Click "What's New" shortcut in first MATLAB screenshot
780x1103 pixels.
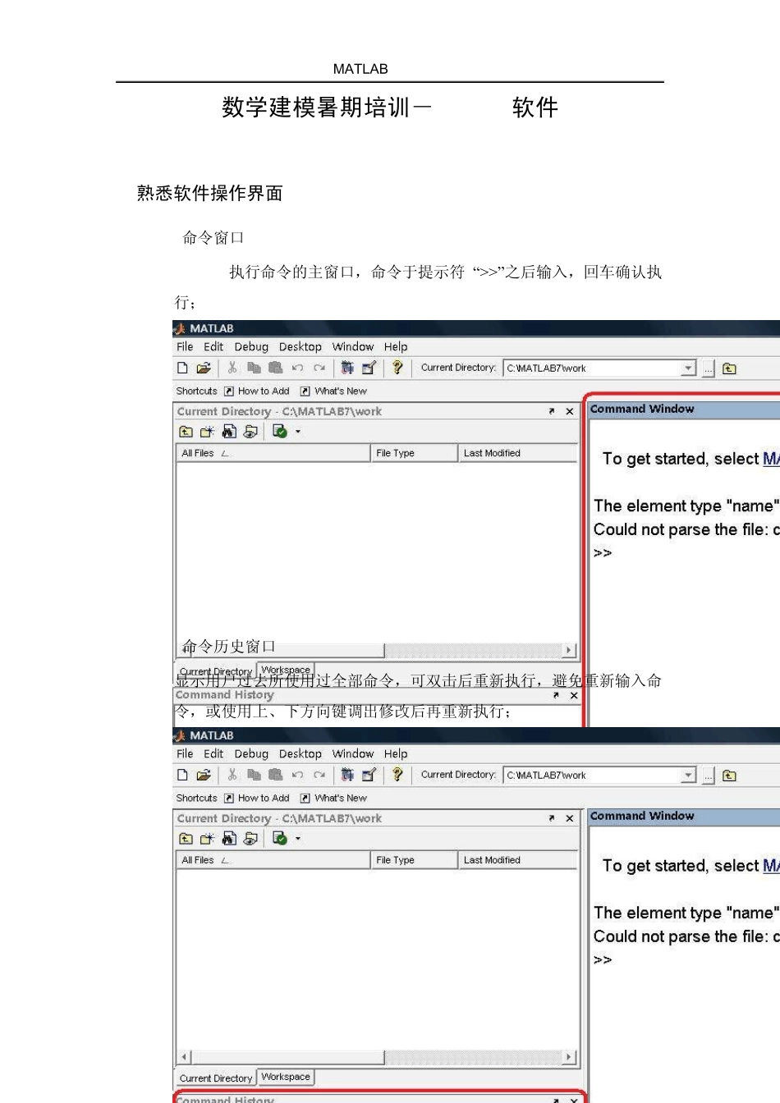click(334, 391)
